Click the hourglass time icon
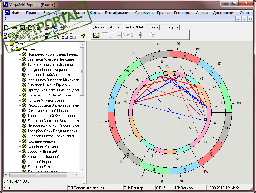The image size is (256, 193). pyautogui.click(x=5, y=36)
